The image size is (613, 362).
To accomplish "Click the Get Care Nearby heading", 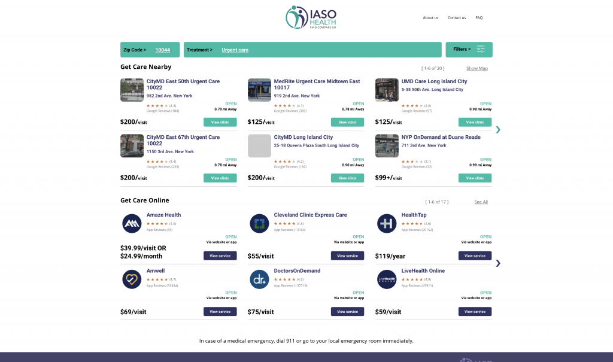I will pos(146,67).
